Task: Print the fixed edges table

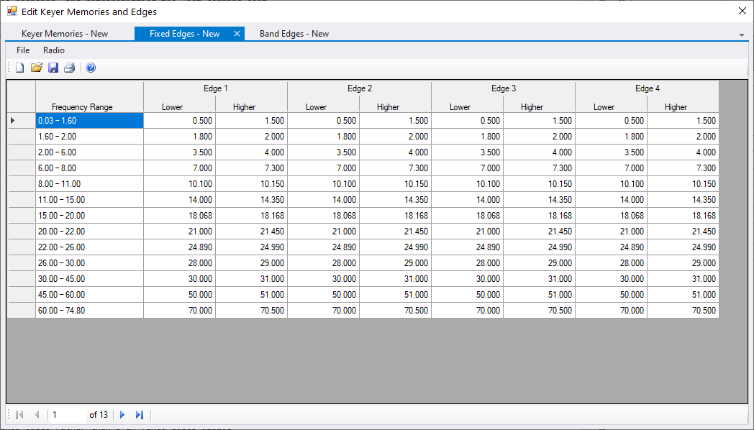Action: [70, 68]
